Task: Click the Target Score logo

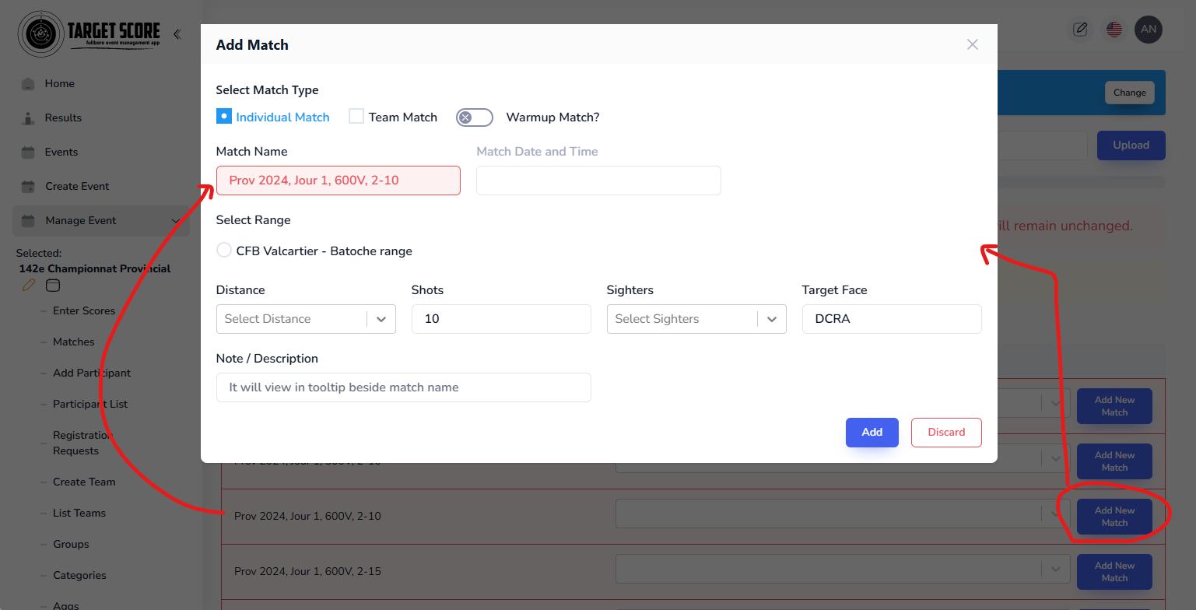Action: tap(89, 34)
